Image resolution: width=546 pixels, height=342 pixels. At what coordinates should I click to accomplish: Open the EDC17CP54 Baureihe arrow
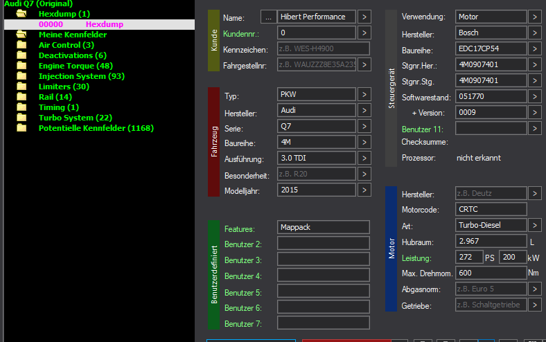pyautogui.click(x=535, y=48)
